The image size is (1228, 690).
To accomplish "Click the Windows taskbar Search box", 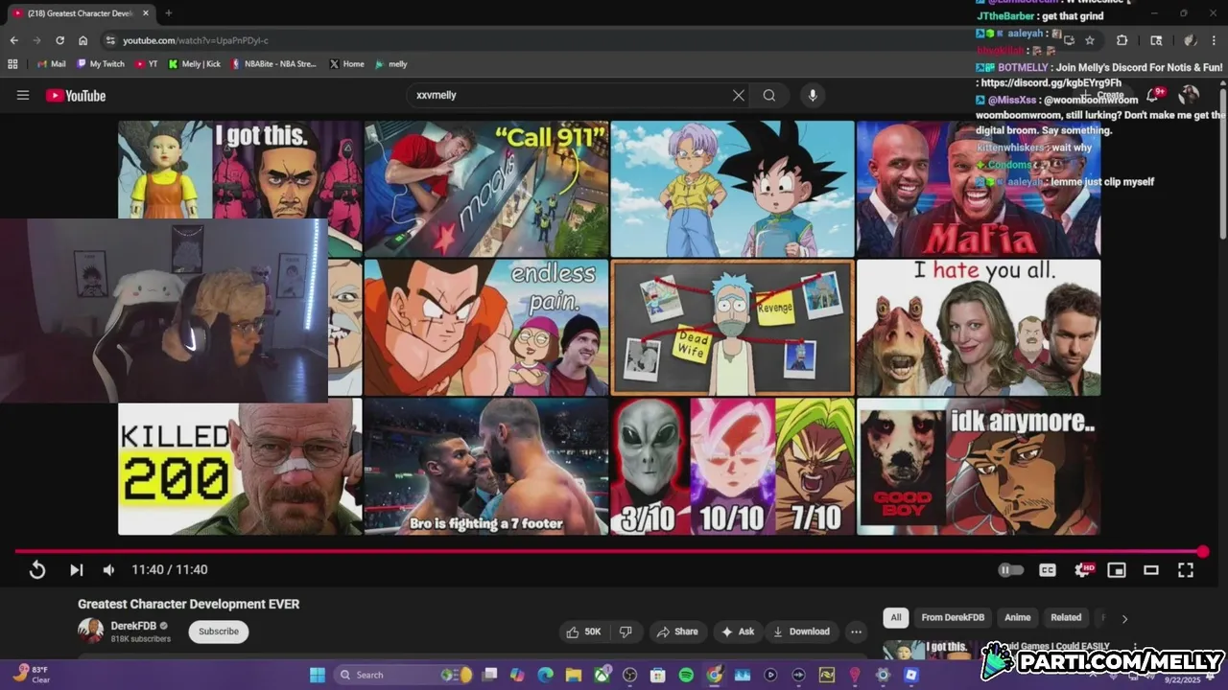I will coord(403,675).
